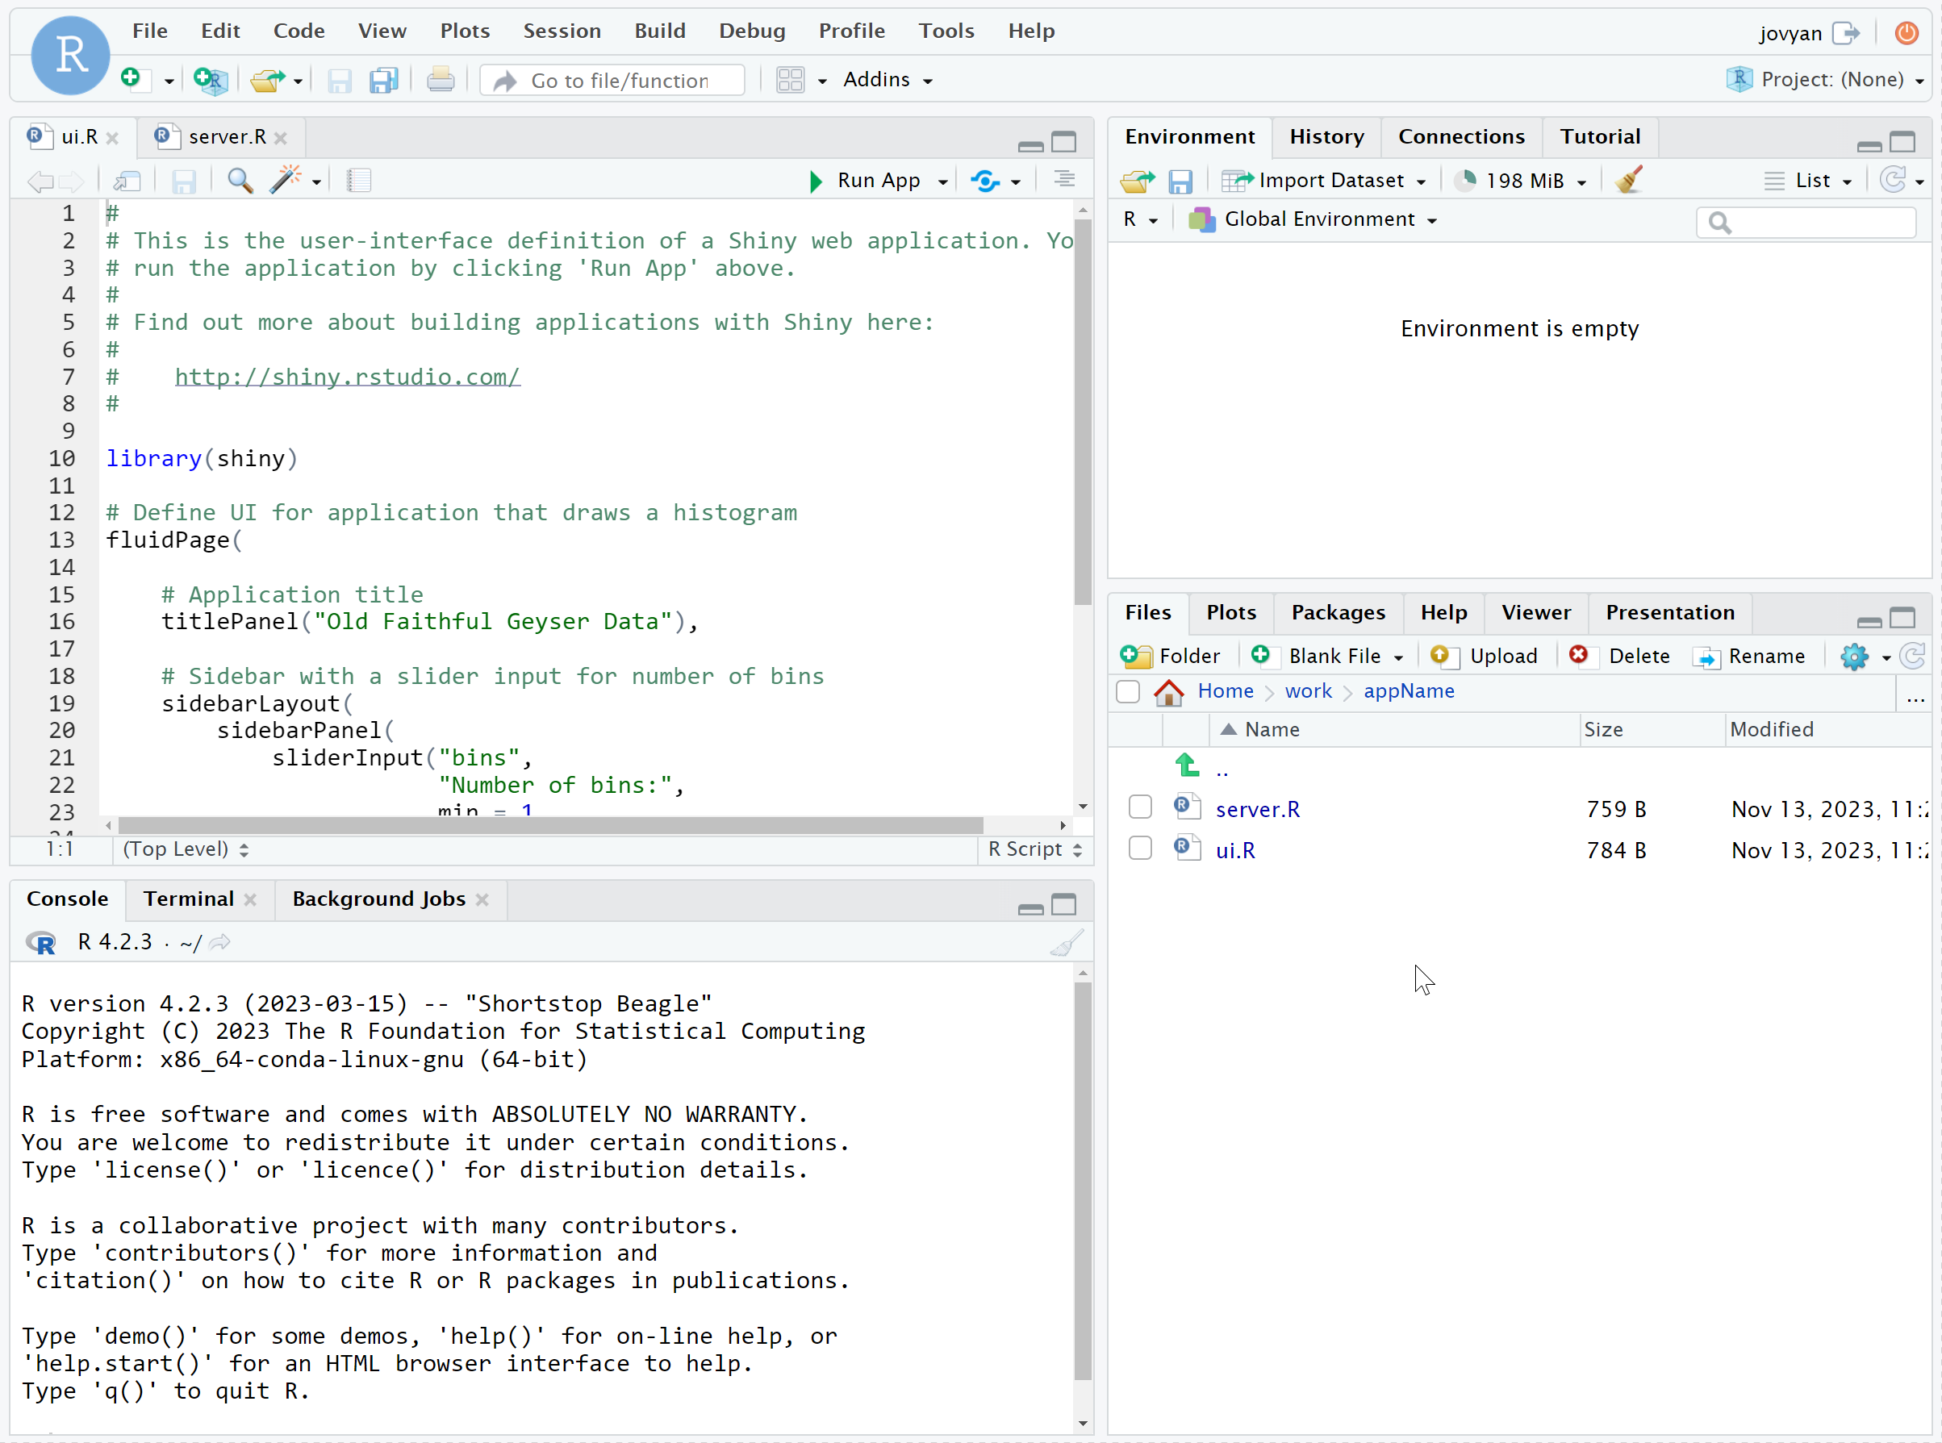Click the Files pane More gear icon
The width and height of the screenshot is (1942, 1443).
1854,656
